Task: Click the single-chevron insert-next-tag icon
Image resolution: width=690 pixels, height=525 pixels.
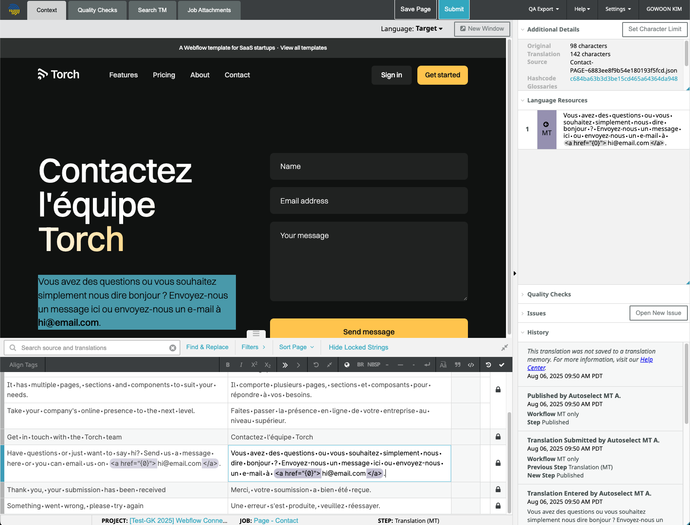Action: (x=298, y=365)
